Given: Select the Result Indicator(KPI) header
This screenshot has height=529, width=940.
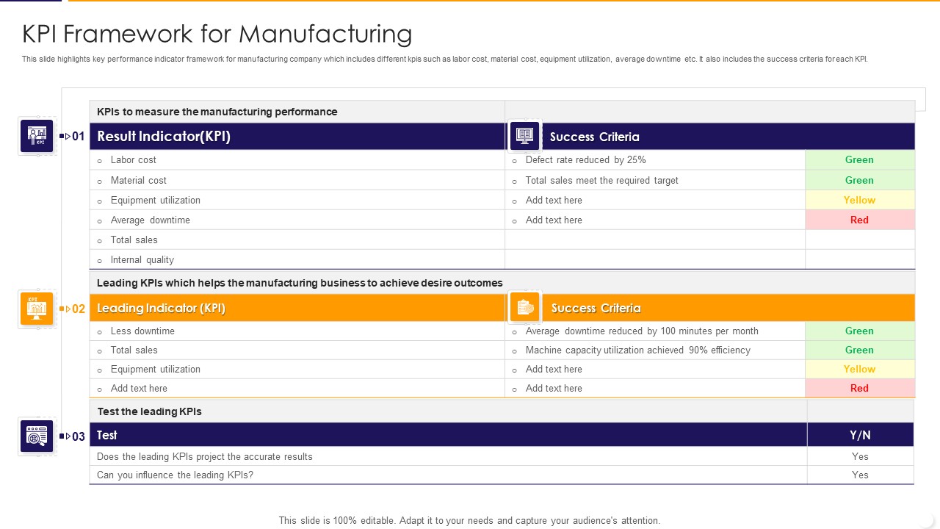Looking at the screenshot, I should pos(297,137).
